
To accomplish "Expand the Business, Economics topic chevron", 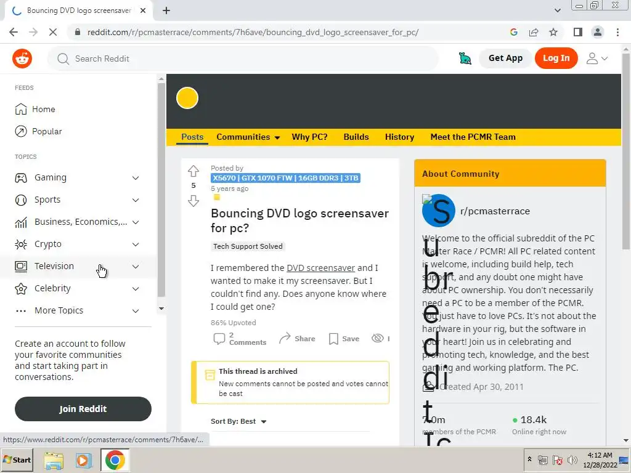I will click(136, 222).
